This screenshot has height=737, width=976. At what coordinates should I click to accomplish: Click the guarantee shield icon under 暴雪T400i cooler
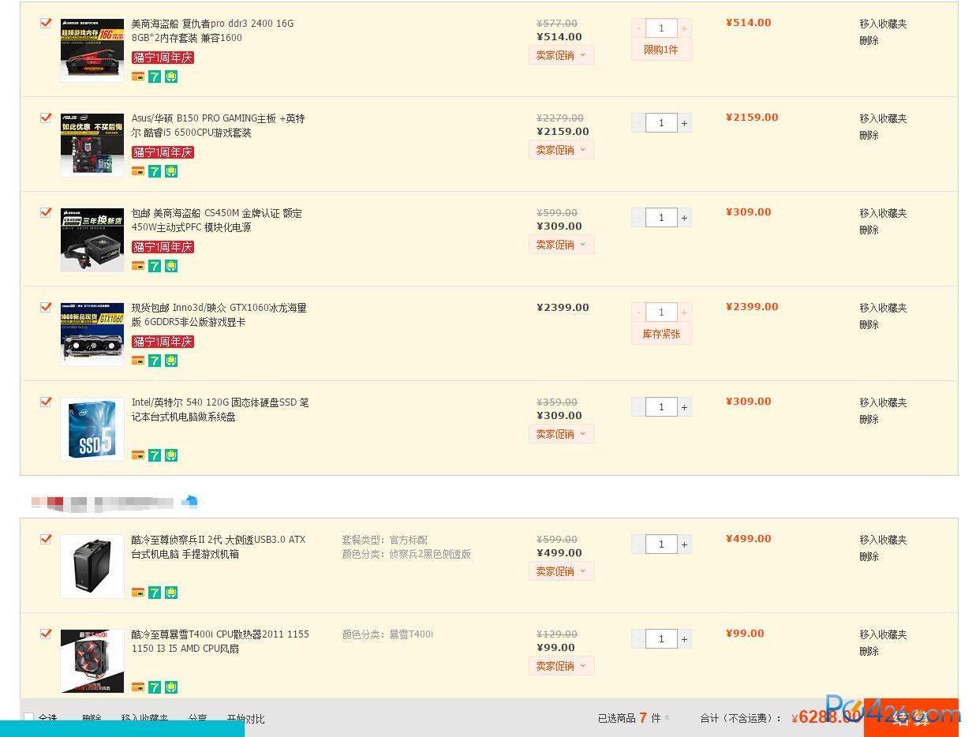pyautogui.click(x=171, y=687)
